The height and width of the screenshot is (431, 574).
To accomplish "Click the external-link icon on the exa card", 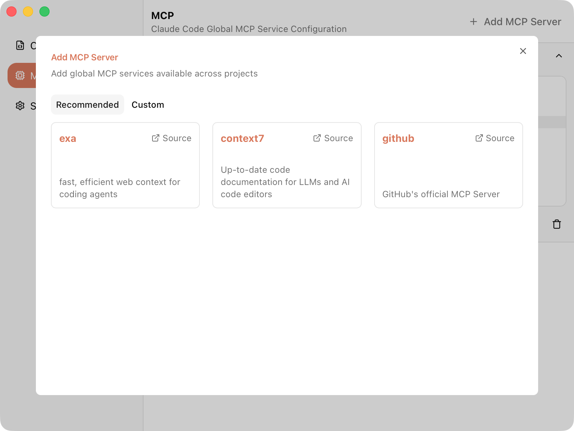I will pyautogui.click(x=156, y=138).
